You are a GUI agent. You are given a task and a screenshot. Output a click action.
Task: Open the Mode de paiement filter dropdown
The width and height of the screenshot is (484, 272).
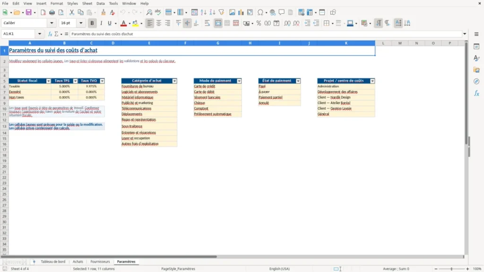click(x=239, y=81)
